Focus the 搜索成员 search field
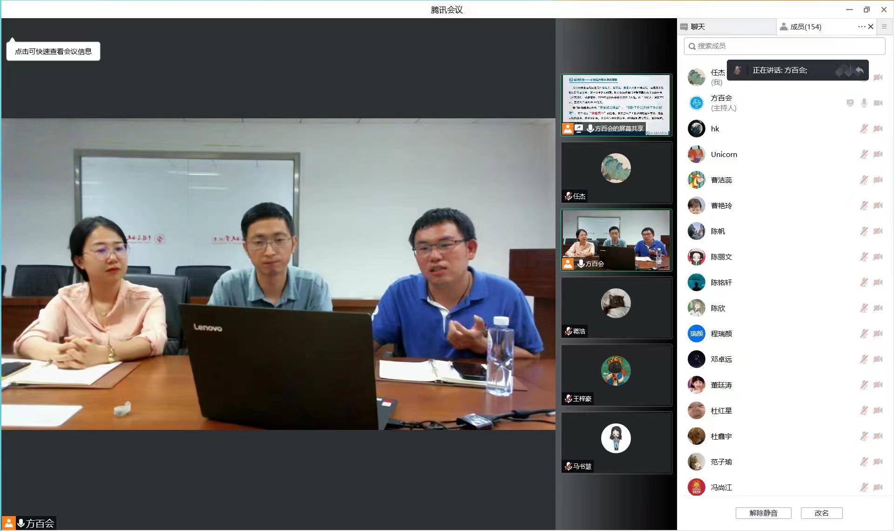 [x=787, y=46]
